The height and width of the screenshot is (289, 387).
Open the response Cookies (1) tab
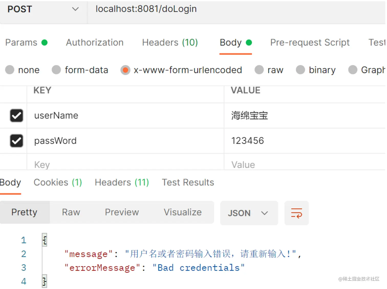click(58, 183)
